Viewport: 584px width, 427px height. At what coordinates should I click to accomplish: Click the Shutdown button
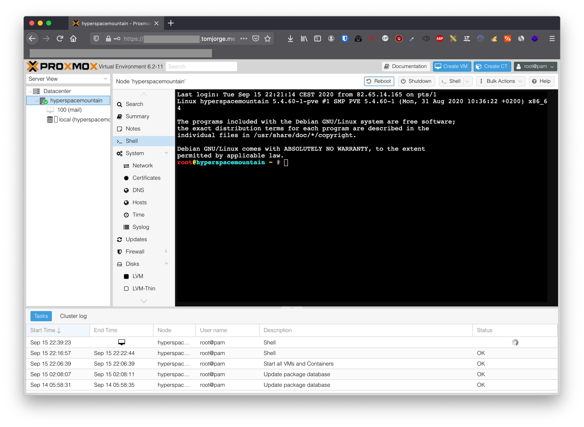[x=416, y=81]
